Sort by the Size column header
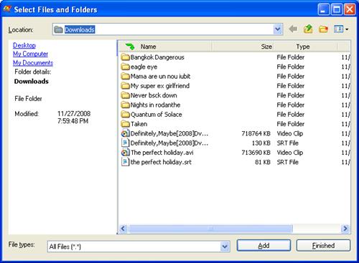The image size is (359, 263). point(242,47)
